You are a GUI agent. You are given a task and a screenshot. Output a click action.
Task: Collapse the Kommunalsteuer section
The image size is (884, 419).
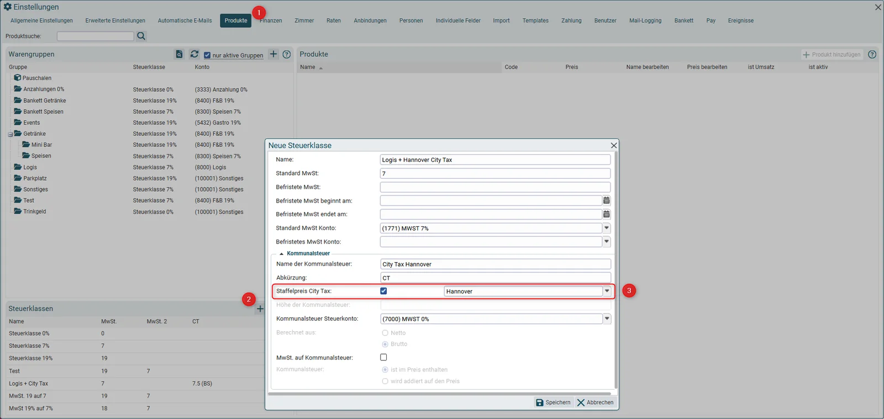click(x=281, y=253)
